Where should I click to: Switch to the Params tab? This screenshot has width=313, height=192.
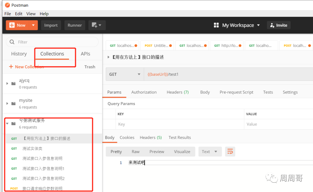click(114, 92)
